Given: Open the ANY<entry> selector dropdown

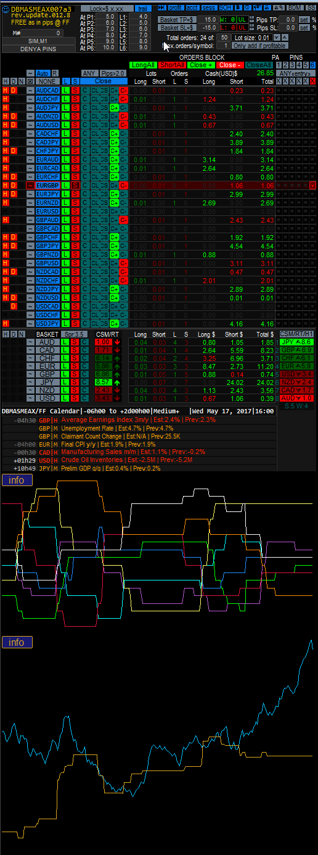Looking at the screenshot, I should click(295, 73).
